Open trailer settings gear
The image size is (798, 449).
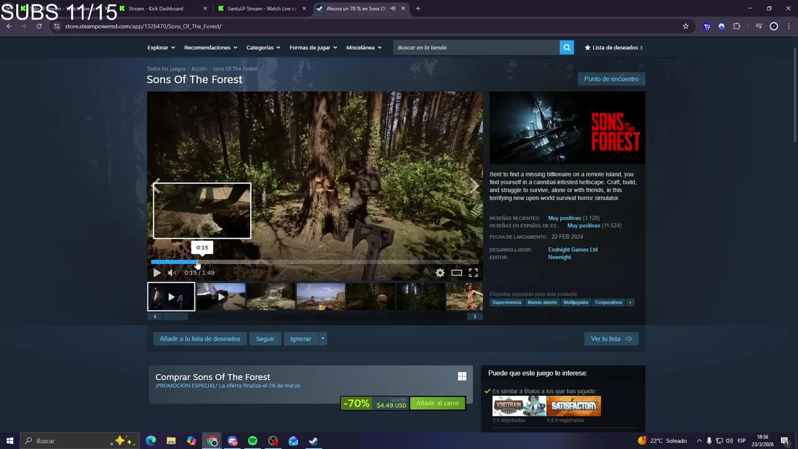tap(440, 273)
